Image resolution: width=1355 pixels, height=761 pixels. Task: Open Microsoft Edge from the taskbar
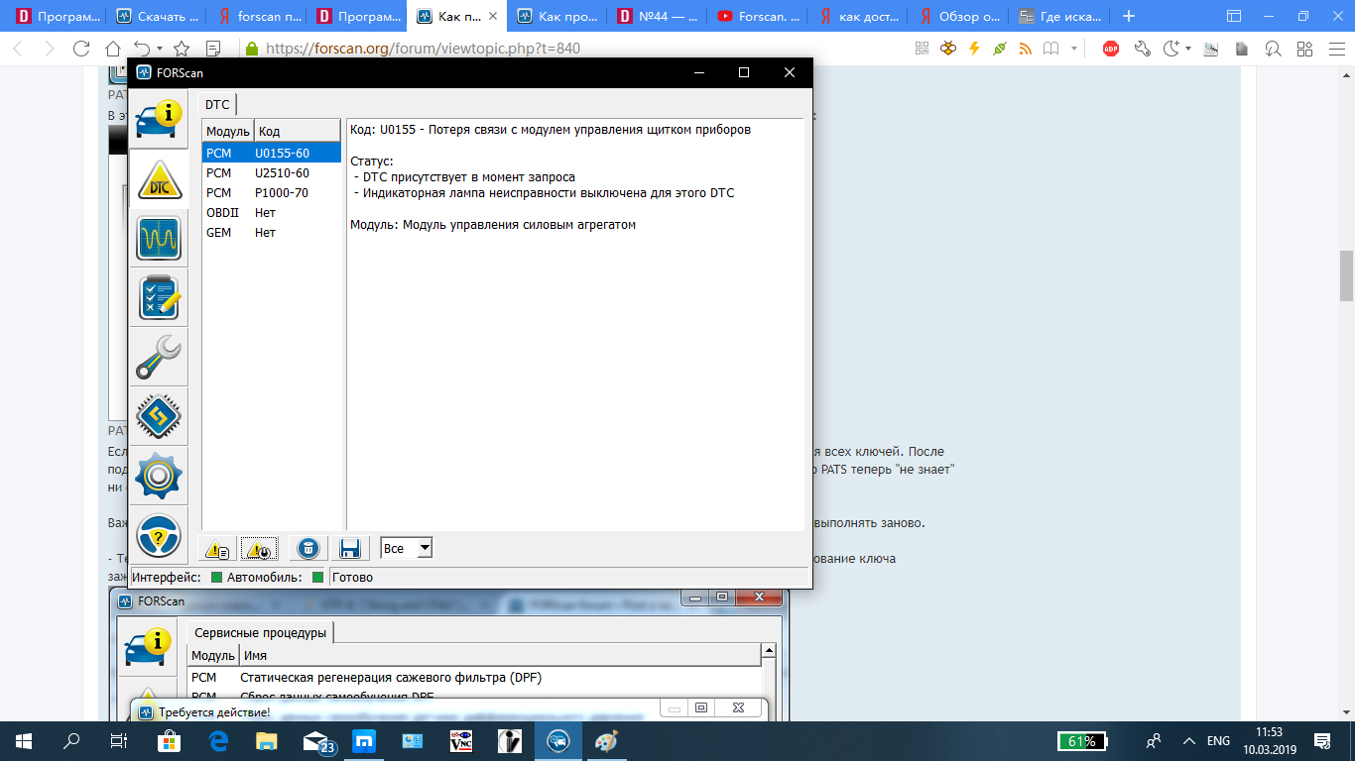click(218, 740)
